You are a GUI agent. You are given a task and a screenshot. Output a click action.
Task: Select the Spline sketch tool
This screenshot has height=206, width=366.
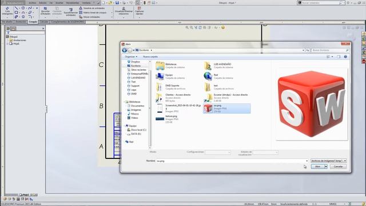30,8
